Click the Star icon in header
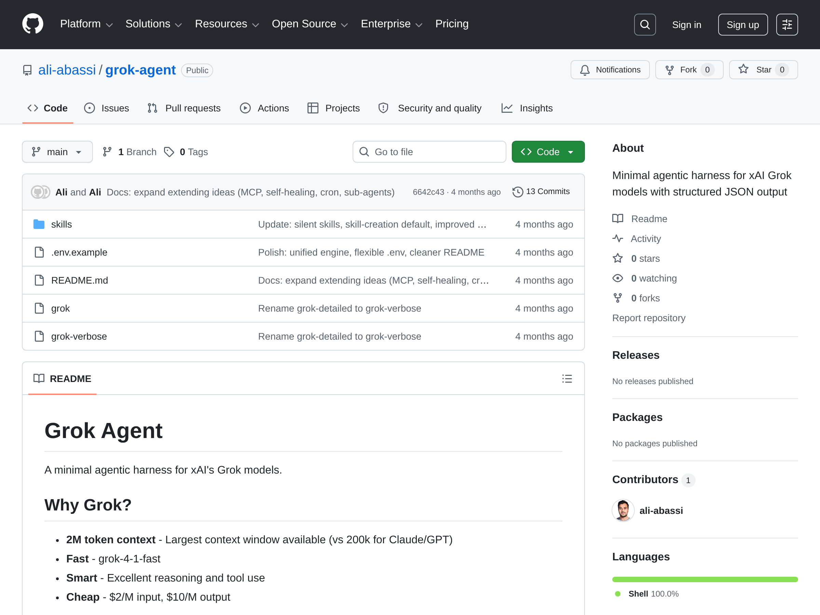 pos(743,69)
